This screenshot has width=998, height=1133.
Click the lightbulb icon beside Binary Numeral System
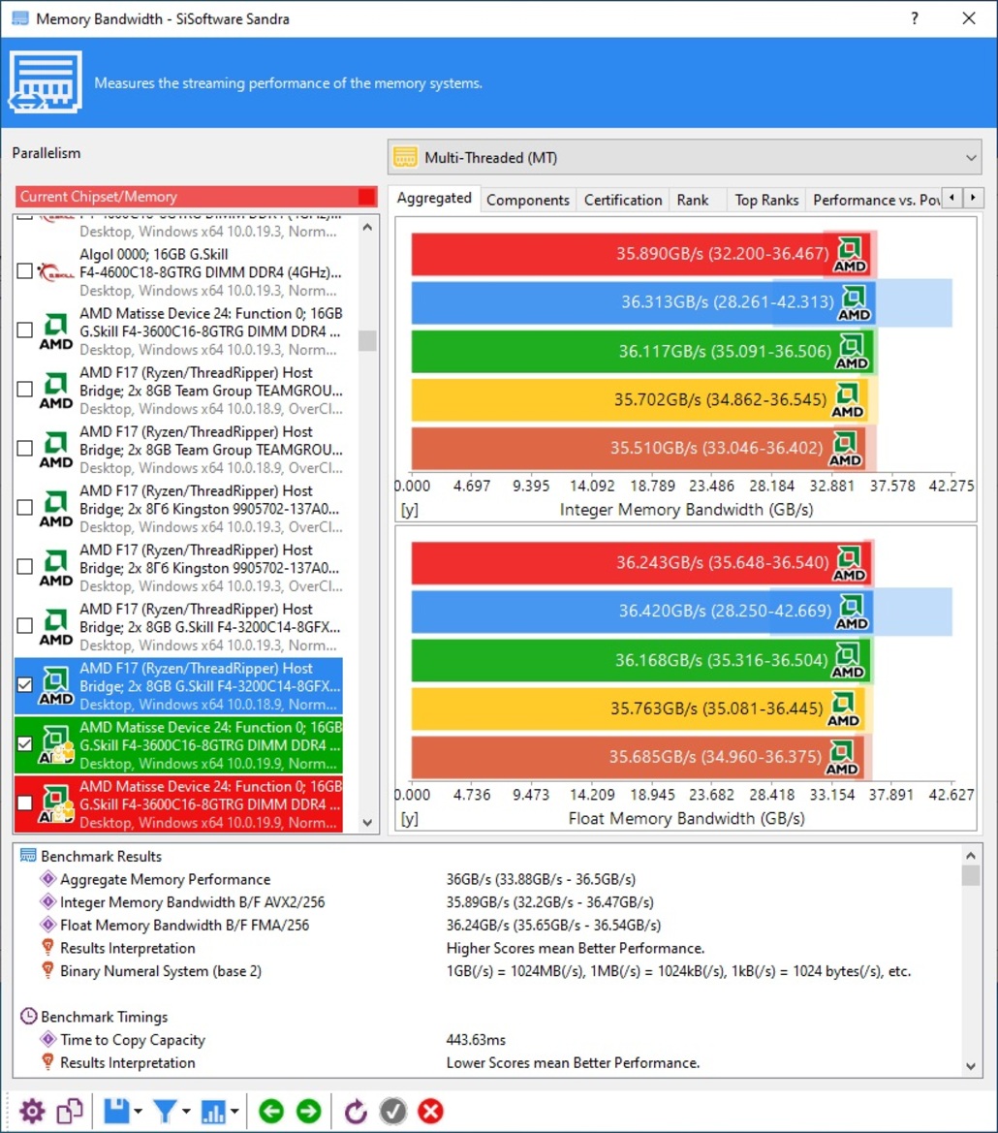[x=48, y=970]
